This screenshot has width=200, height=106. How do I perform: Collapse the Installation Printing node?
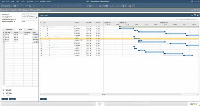click(x=46, y=47)
